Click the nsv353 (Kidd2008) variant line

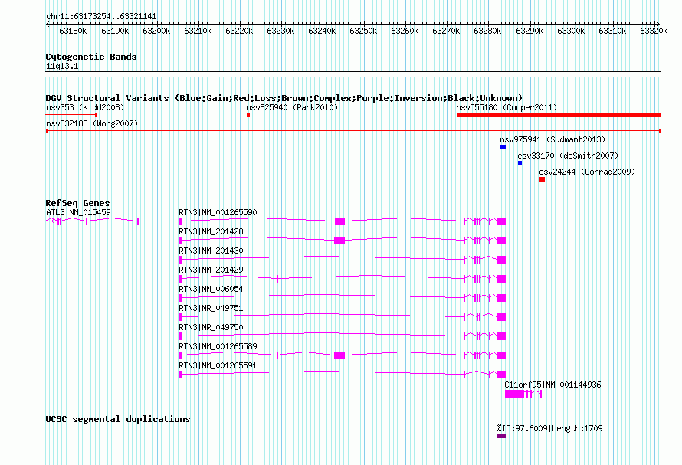71,115
